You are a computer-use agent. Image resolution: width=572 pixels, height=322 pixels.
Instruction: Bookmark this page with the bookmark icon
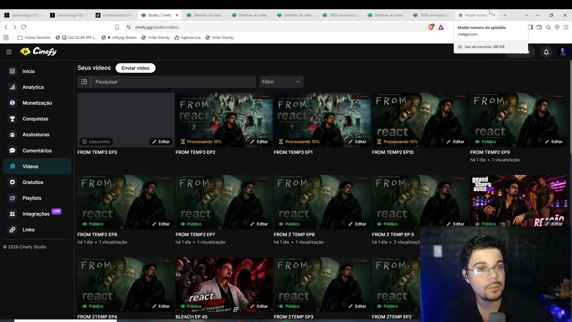click(x=117, y=27)
